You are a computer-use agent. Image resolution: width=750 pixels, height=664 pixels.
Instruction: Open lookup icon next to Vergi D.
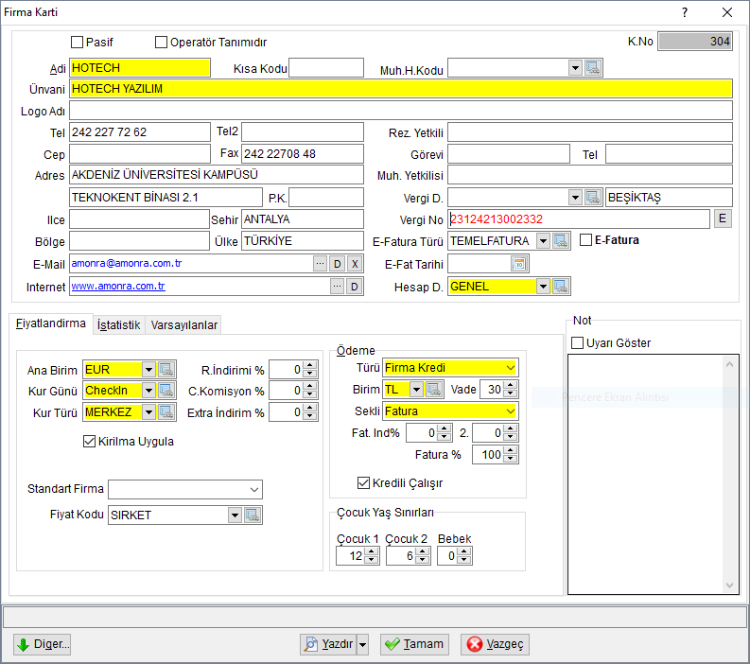click(593, 197)
